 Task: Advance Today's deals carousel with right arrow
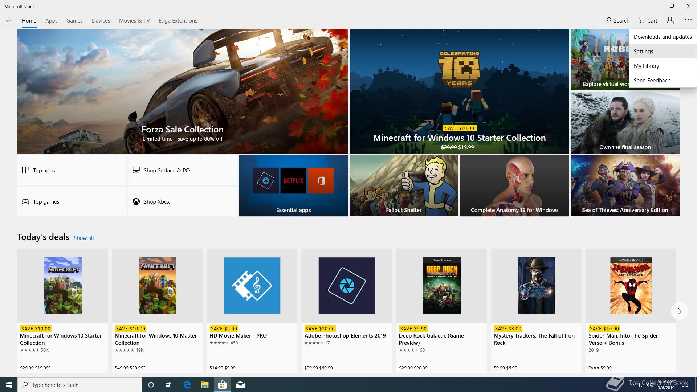coord(679,311)
